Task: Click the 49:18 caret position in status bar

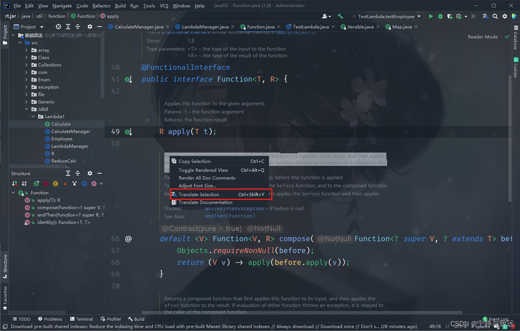Action: coord(435,327)
